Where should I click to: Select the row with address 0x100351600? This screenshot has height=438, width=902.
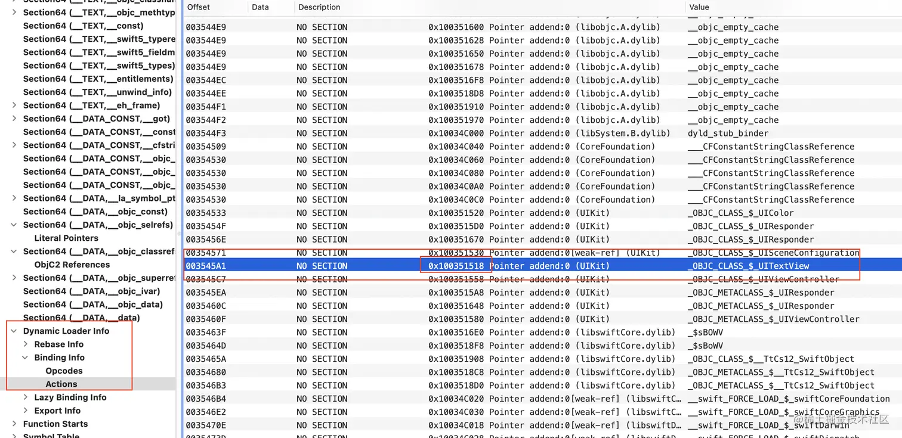542,27
